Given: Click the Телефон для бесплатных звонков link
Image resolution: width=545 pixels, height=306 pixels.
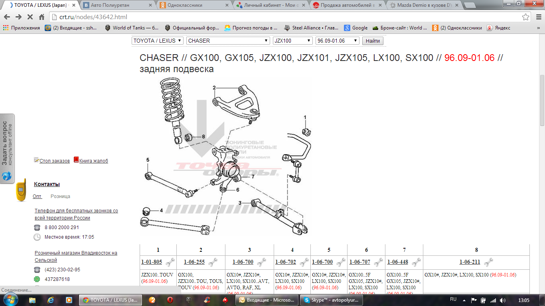Looking at the screenshot, I should click(x=76, y=214).
